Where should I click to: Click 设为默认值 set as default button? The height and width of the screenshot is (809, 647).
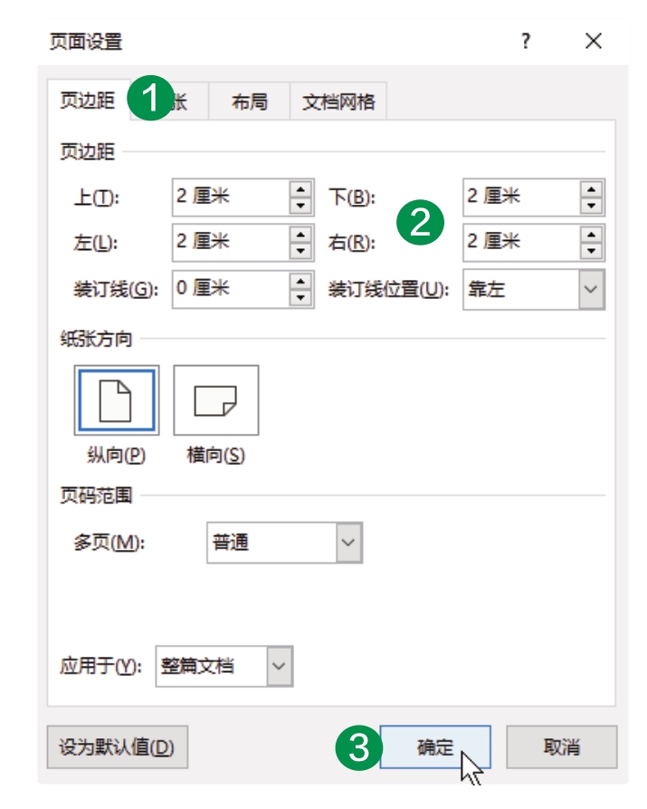pos(118,746)
